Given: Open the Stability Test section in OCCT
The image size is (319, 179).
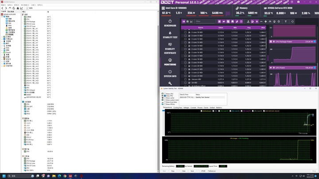Looking at the screenshot, I should pyautogui.click(x=170, y=35).
